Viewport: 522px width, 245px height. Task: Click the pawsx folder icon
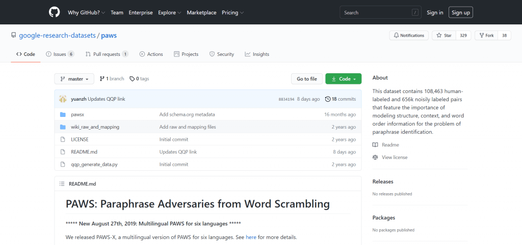pyautogui.click(x=63, y=114)
